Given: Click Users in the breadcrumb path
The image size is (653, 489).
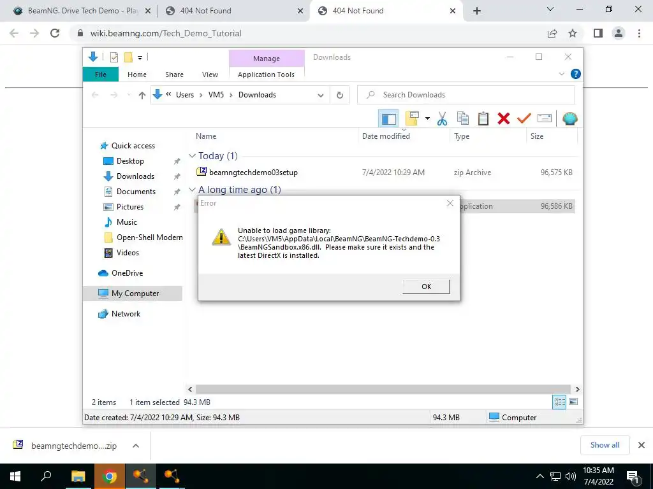Looking at the screenshot, I should (x=185, y=95).
